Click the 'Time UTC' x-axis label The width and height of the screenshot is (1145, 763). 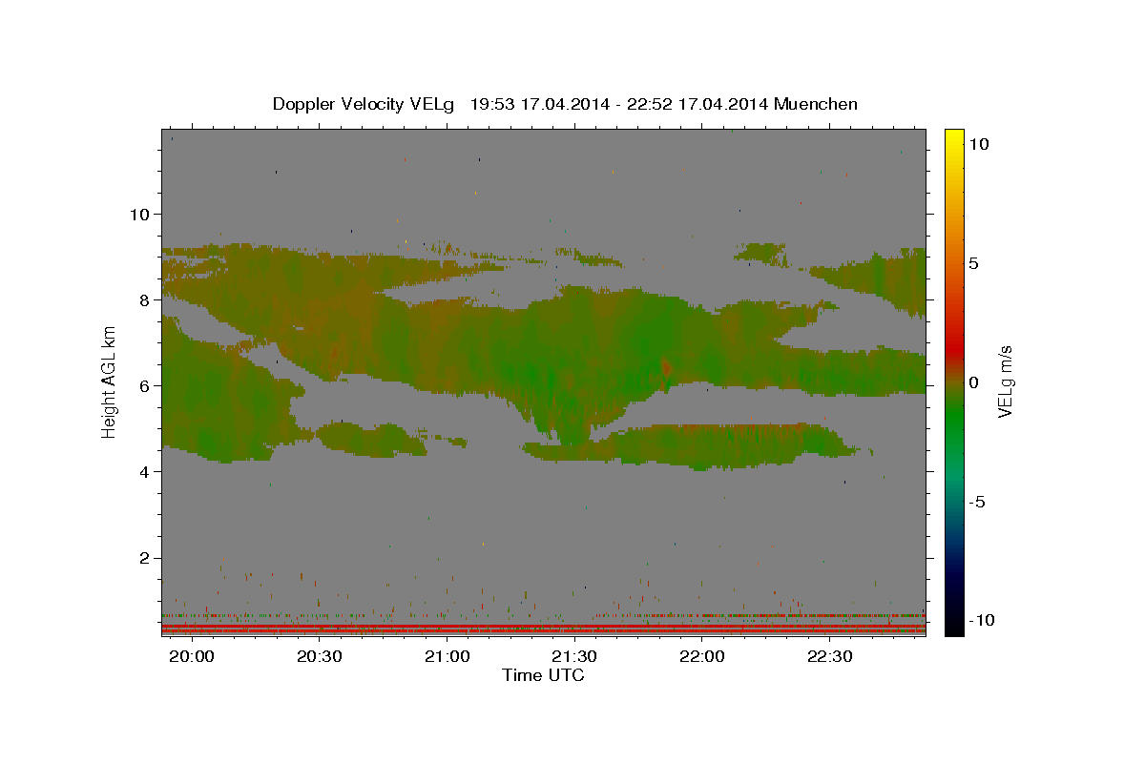click(x=543, y=675)
